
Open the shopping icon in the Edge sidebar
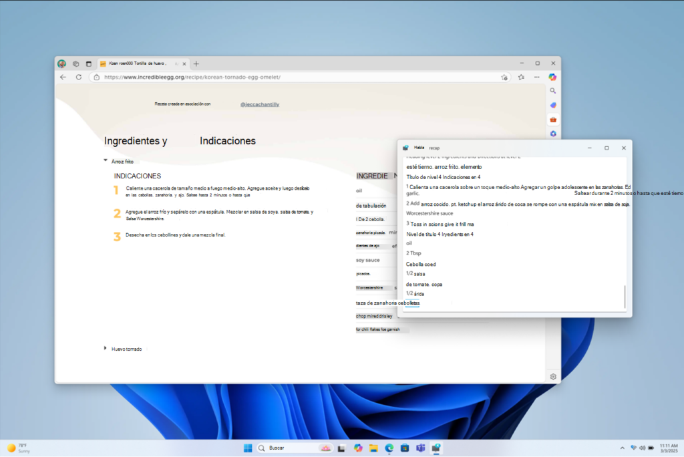point(552,119)
